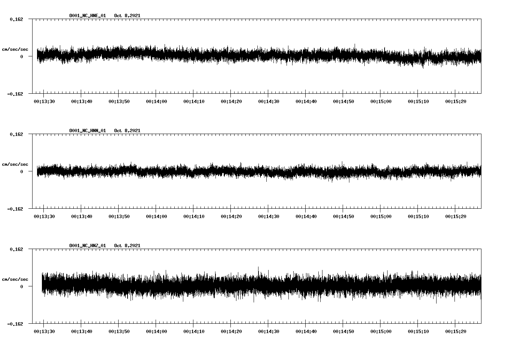Click the zero baseline label of HNZ chart
Screen dimensions: 508x345
coord(22,287)
